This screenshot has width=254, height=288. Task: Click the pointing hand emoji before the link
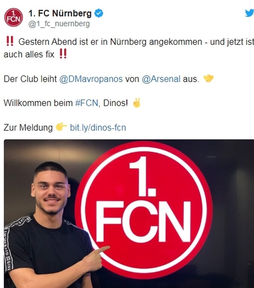click(61, 127)
